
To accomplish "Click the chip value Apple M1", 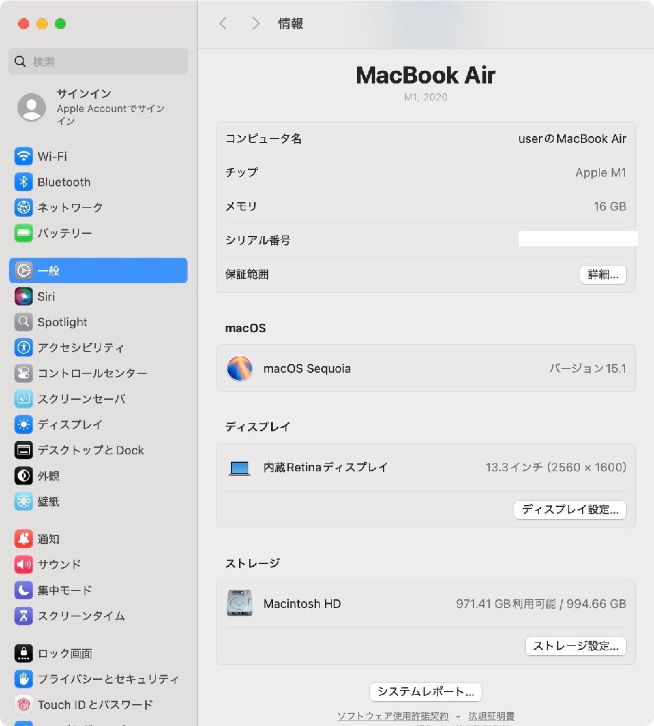I will click(x=601, y=172).
